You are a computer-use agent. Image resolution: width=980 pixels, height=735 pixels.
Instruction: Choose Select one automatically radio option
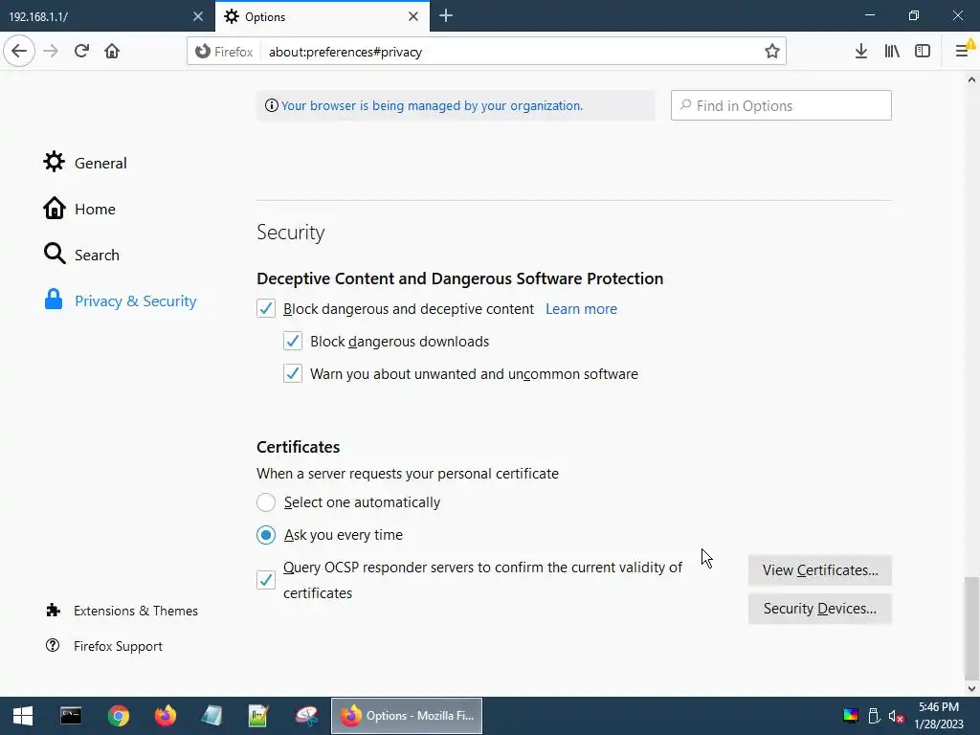266,502
